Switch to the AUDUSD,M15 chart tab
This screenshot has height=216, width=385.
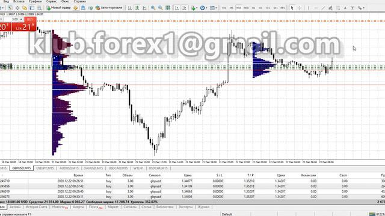point(69,168)
